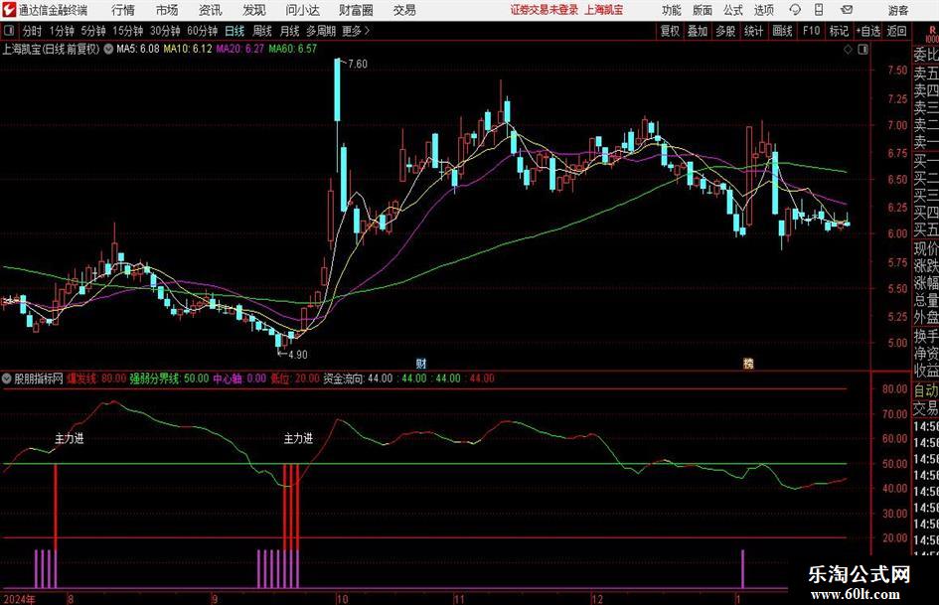Viewport: 939px width, 605px height.
Task: Click the customer service headset icon
Action: point(795,10)
